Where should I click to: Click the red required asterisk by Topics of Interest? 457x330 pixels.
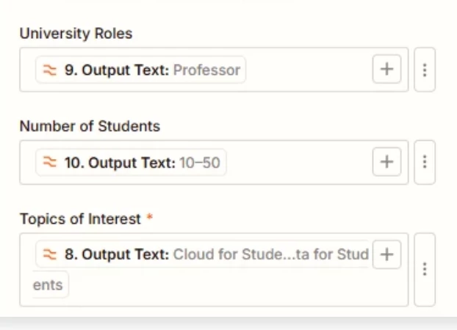coord(150,219)
